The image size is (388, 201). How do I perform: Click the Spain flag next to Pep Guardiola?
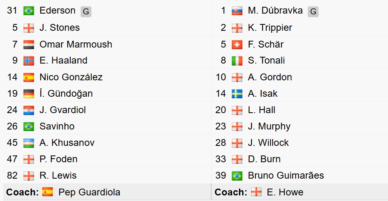(x=48, y=192)
